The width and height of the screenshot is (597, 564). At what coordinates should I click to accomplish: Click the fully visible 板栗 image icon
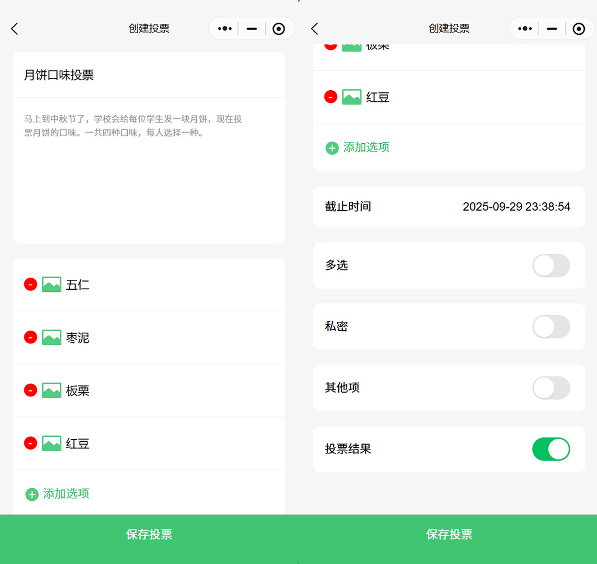point(51,390)
